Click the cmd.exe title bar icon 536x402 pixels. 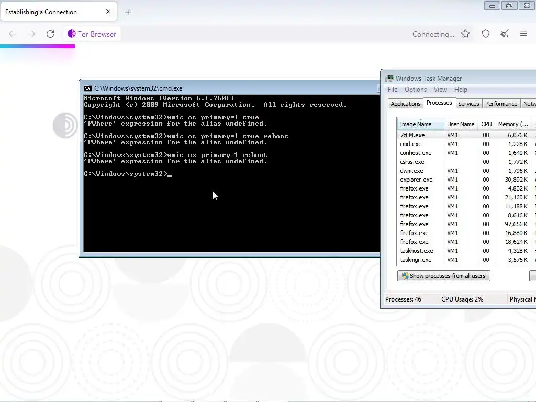tap(88, 88)
